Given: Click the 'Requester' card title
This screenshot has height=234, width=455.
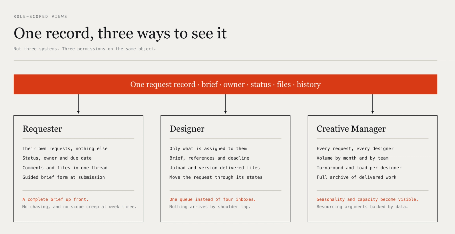Looking at the screenshot, I should click(x=42, y=129).
